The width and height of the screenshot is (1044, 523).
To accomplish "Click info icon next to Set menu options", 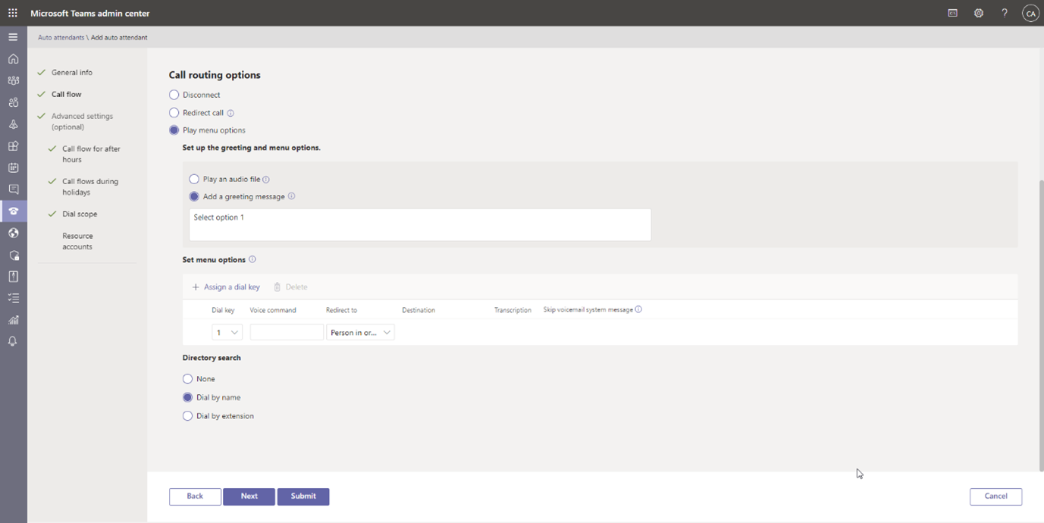I will click(x=252, y=259).
